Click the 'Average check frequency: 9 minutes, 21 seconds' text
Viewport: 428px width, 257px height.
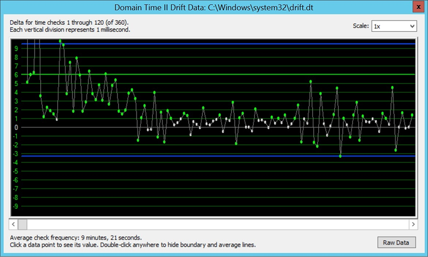[x=76, y=238]
